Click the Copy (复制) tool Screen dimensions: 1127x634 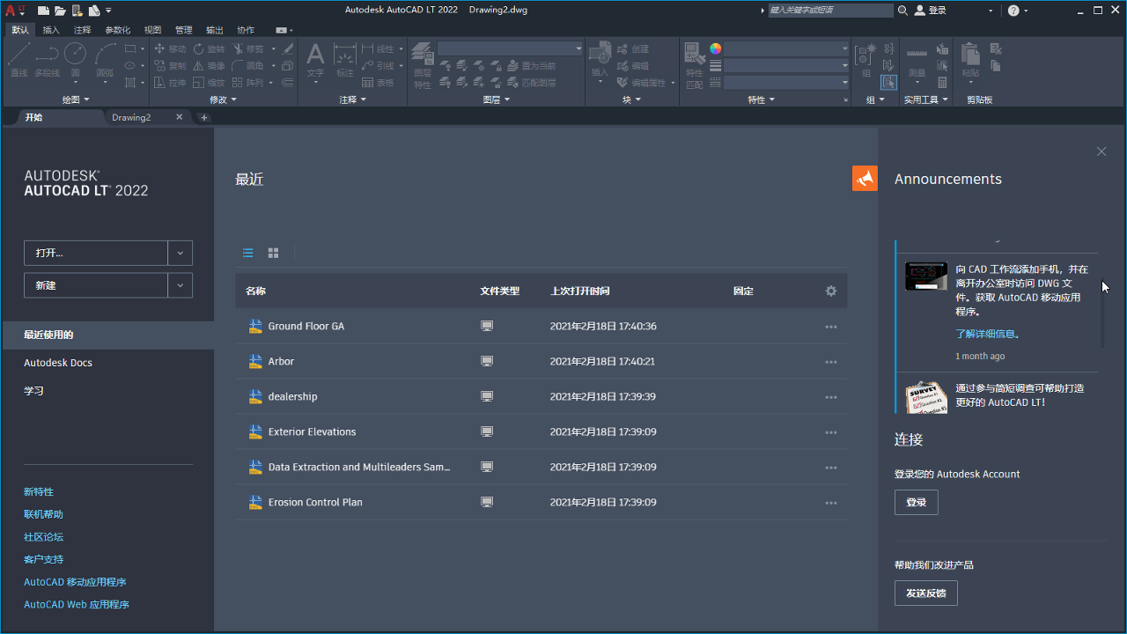pyautogui.click(x=170, y=66)
